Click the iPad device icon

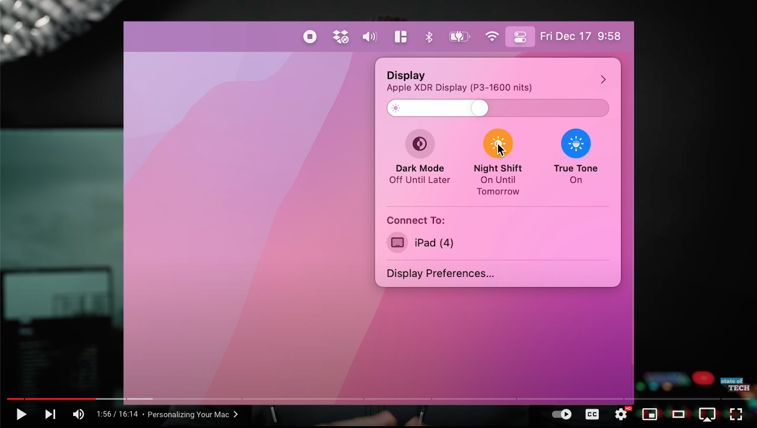(397, 243)
